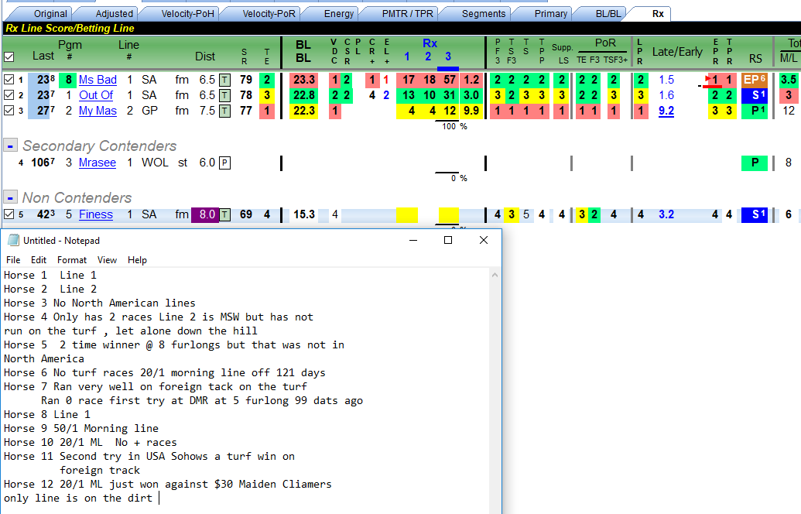Switch to the Original tab
This screenshot has height=514, width=801.
(50, 14)
